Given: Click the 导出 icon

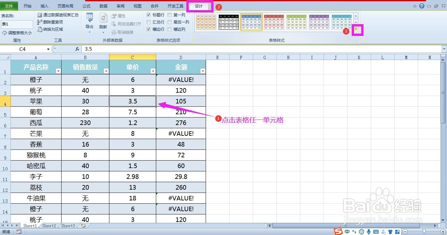Looking at the screenshot, I should pos(89,20).
